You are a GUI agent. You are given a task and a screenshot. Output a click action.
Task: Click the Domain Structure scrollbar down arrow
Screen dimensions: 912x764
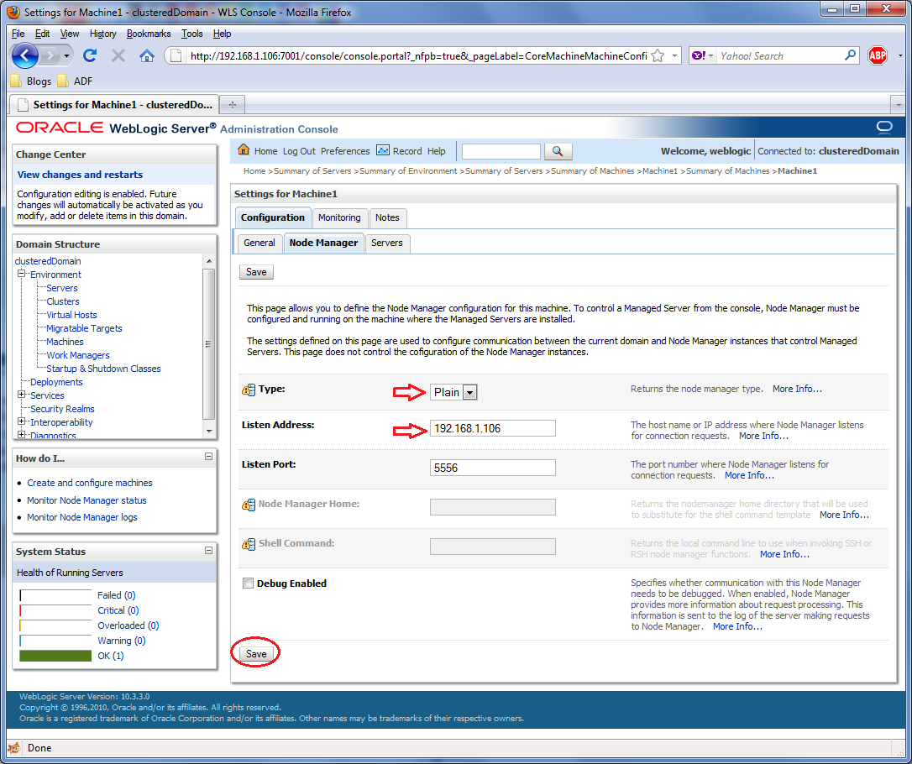click(x=209, y=431)
